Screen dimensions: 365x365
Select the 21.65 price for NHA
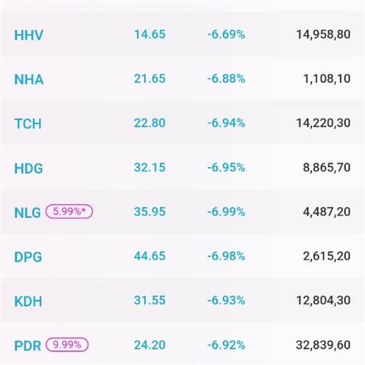click(x=149, y=78)
